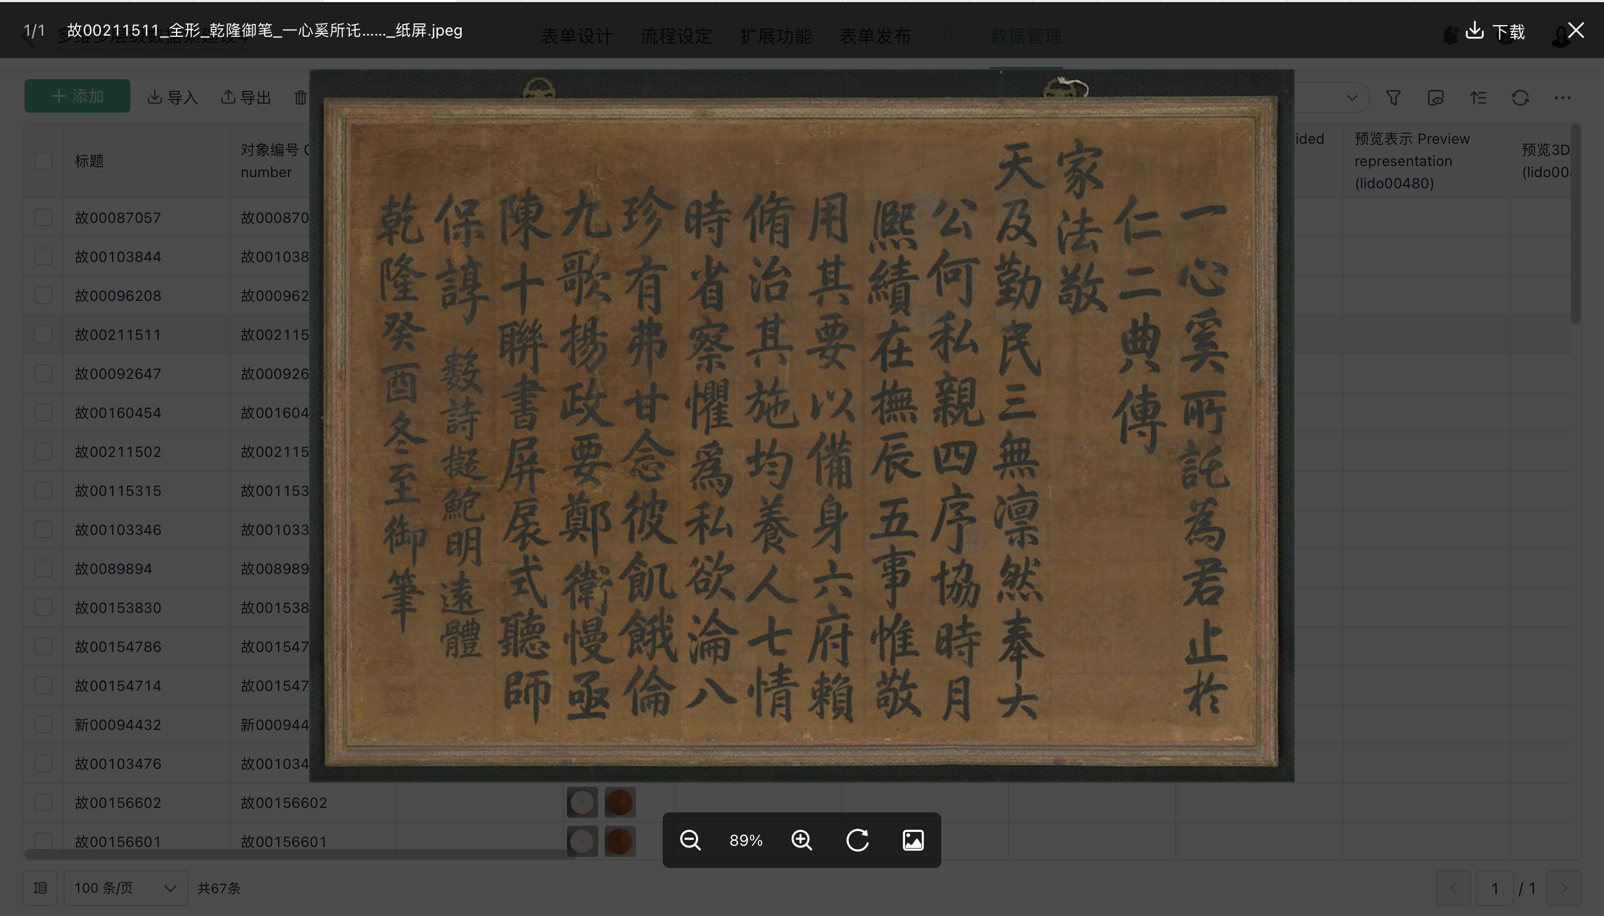Close the image preview overlay

[x=1576, y=30]
